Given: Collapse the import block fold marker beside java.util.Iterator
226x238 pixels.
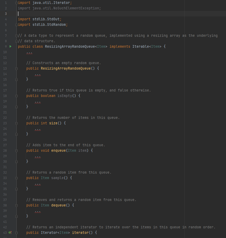Looking at the screenshot, I should click(16, 3).
